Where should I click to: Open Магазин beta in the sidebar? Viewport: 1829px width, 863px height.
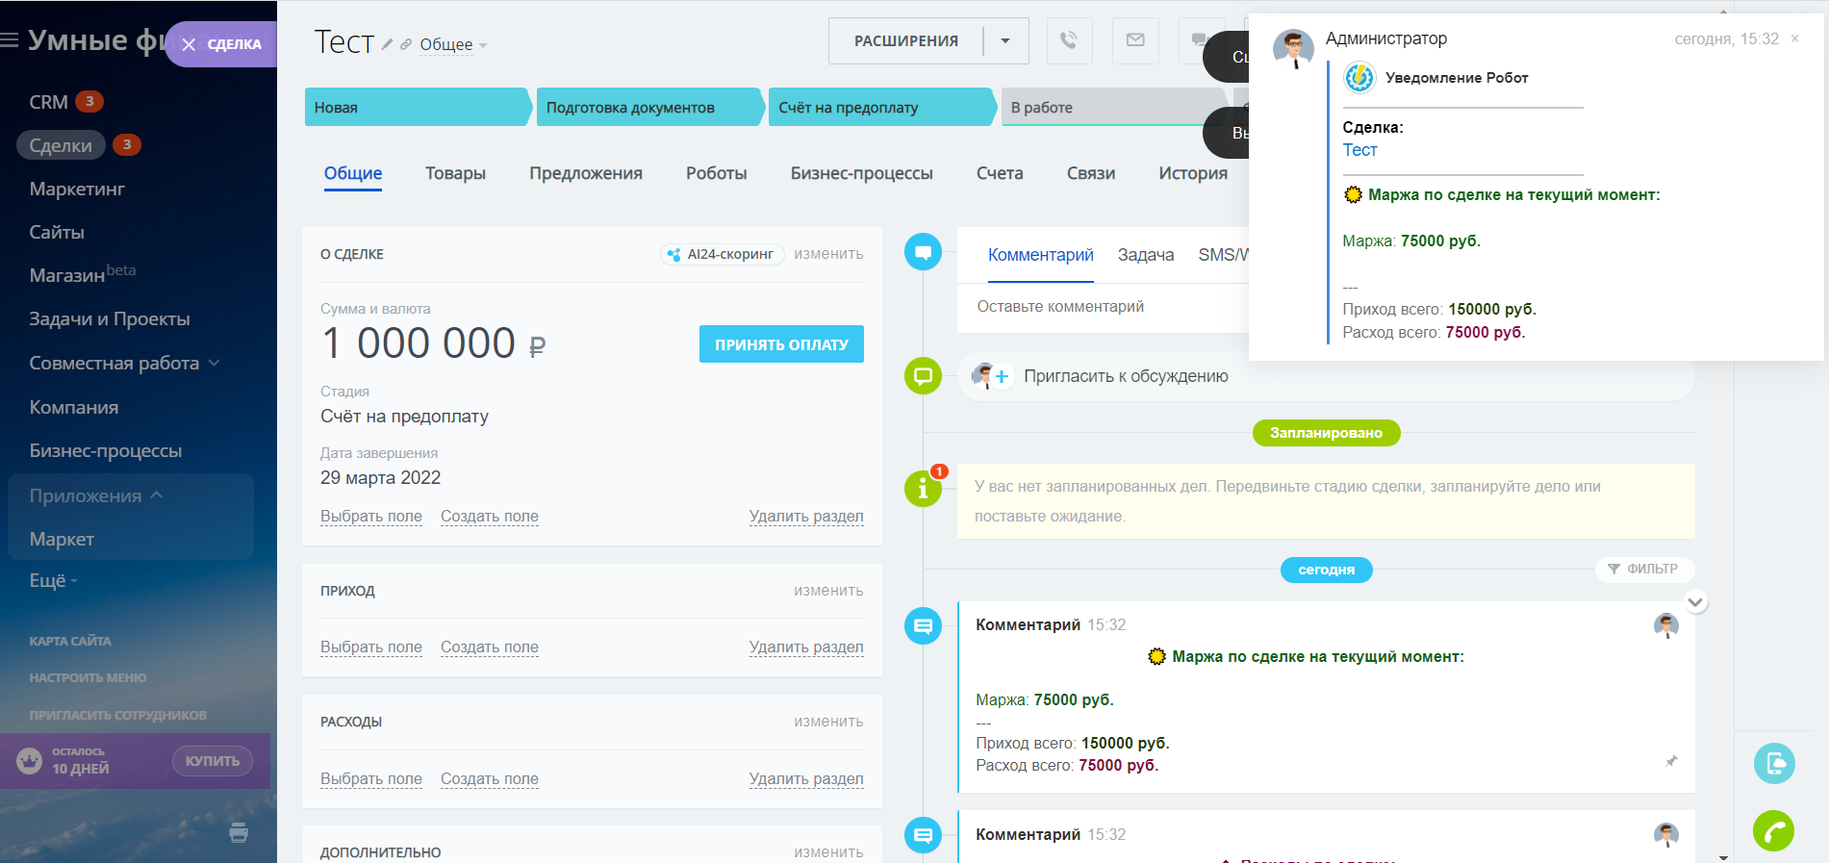coord(83,274)
